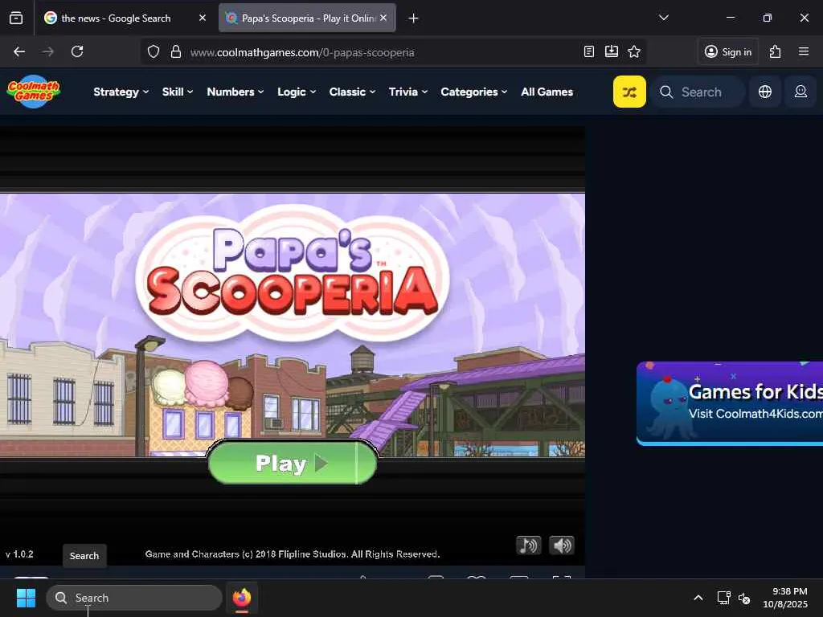The image size is (823, 617).
Task: Expand the Trivia menu
Action: [407, 92]
